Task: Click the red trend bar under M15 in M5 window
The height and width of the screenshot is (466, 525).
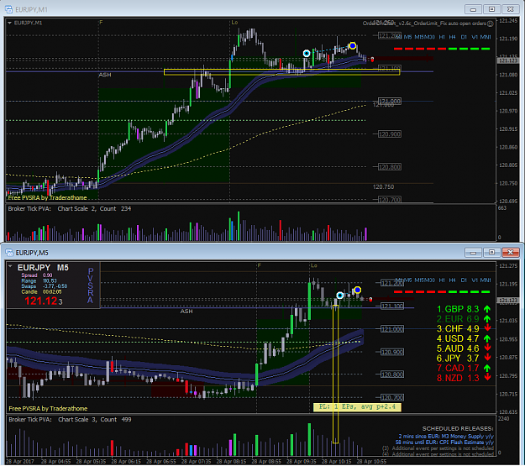Action: pos(420,292)
